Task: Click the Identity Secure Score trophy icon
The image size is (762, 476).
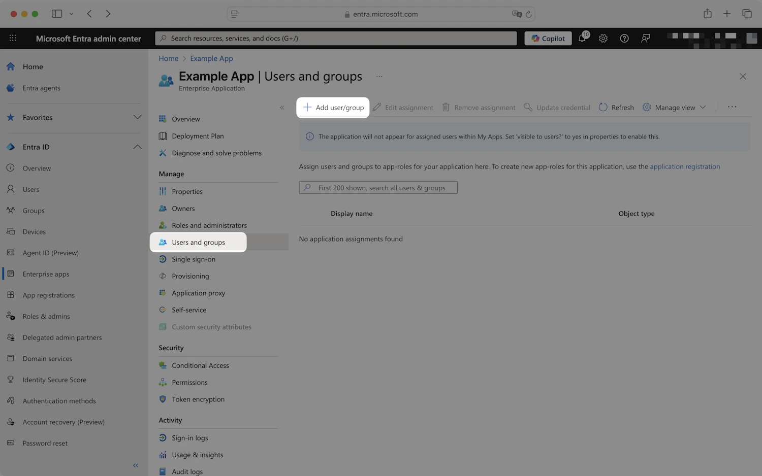Action: (11, 380)
